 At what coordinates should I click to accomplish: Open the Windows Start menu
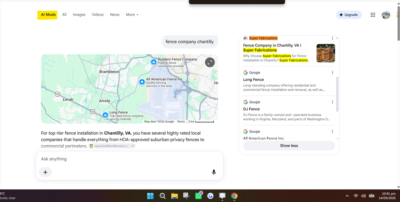click(x=150, y=196)
